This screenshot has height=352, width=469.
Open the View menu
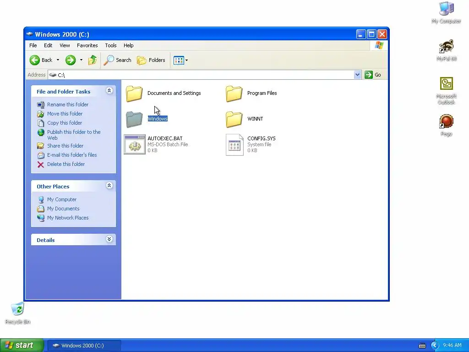(x=65, y=45)
